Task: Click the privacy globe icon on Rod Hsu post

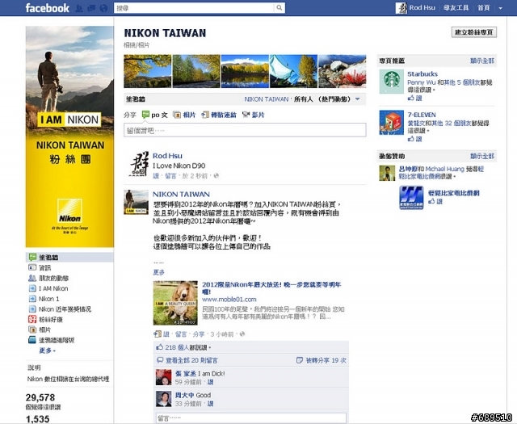Action: click(216, 176)
